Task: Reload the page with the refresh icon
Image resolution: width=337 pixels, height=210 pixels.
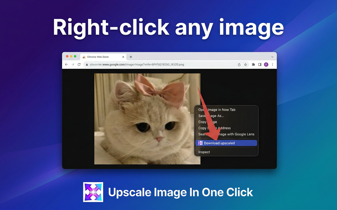Action: [x=79, y=65]
